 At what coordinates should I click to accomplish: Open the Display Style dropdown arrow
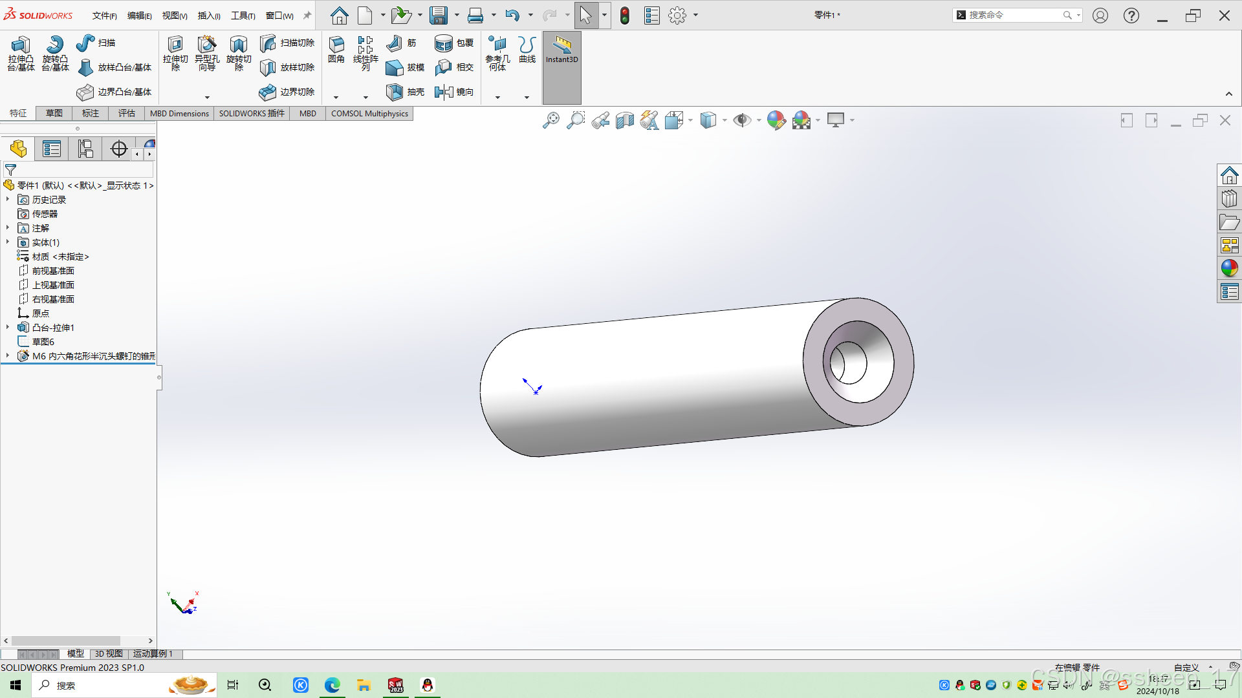pos(724,120)
